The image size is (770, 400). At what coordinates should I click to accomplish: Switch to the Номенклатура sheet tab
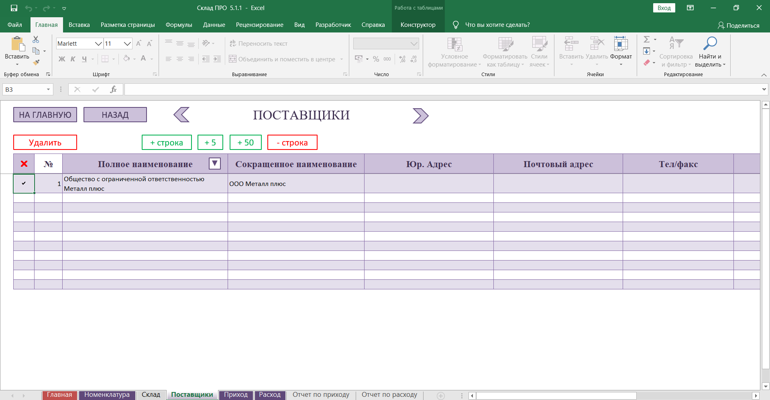(107, 395)
